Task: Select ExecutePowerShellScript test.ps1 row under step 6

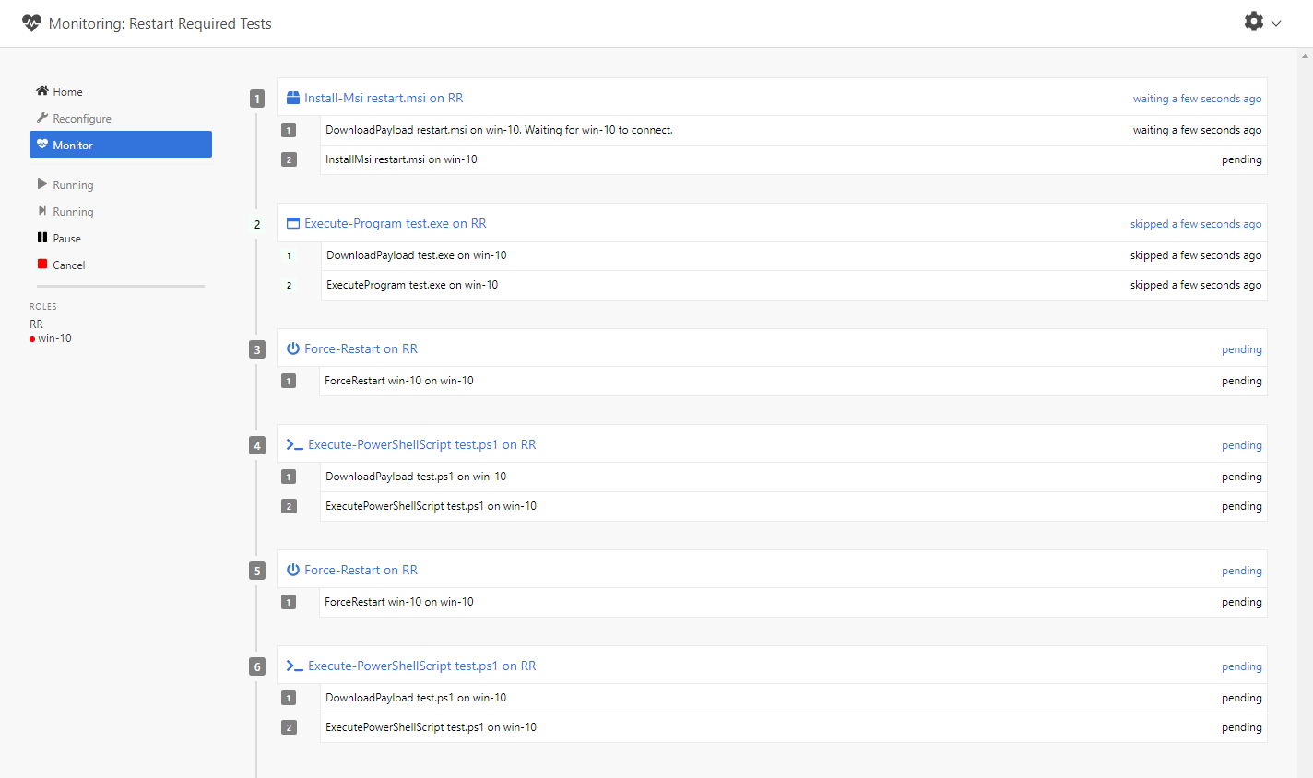Action: (x=793, y=727)
